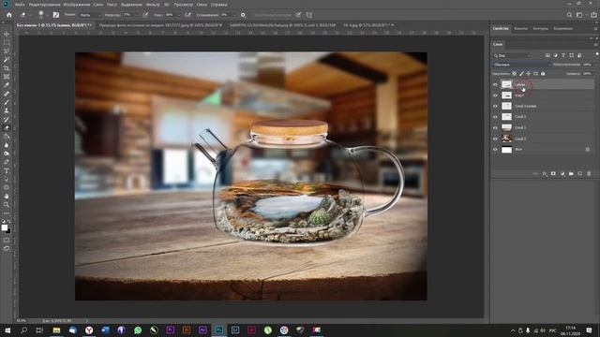Image resolution: width=600 pixels, height=337 pixels.
Task: Add a layer style with fx icon
Action: [544, 174]
